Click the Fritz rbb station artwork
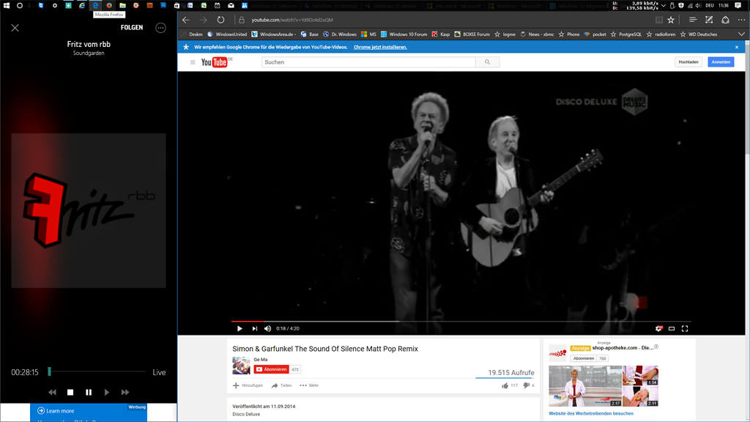750x422 pixels. 89,210
